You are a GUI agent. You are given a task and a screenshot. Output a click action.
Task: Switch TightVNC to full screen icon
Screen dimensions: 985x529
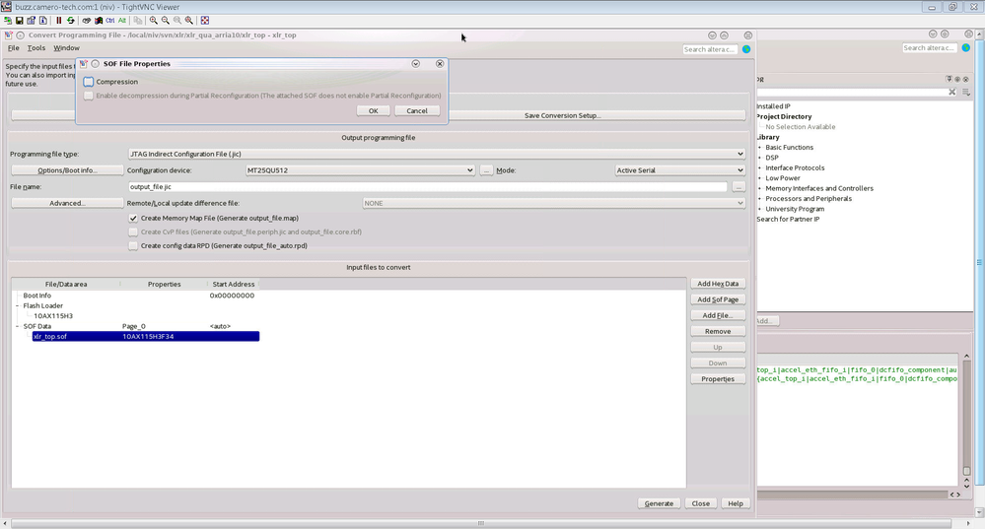point(205,20)
